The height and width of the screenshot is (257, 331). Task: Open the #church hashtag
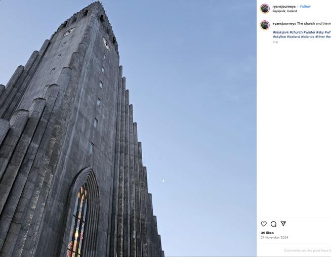(296, 32)
